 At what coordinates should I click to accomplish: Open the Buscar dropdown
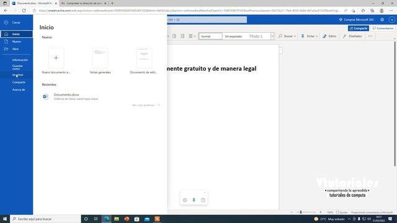point(287,36)
